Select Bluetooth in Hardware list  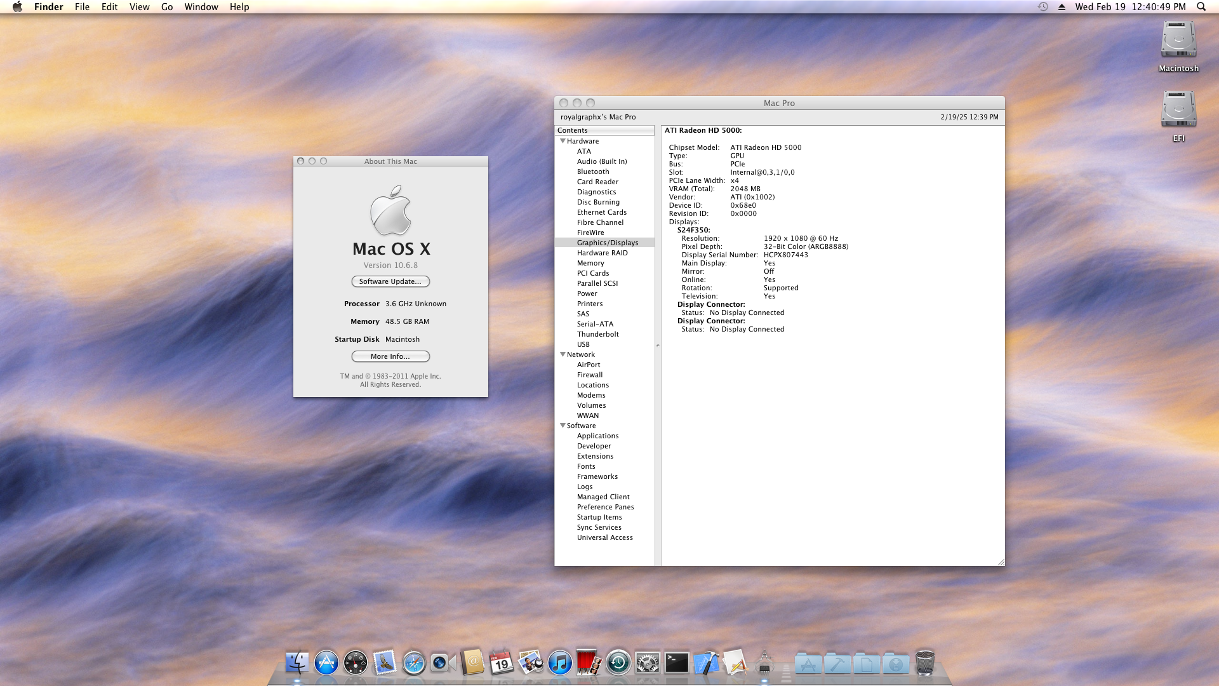coord(604,171)
